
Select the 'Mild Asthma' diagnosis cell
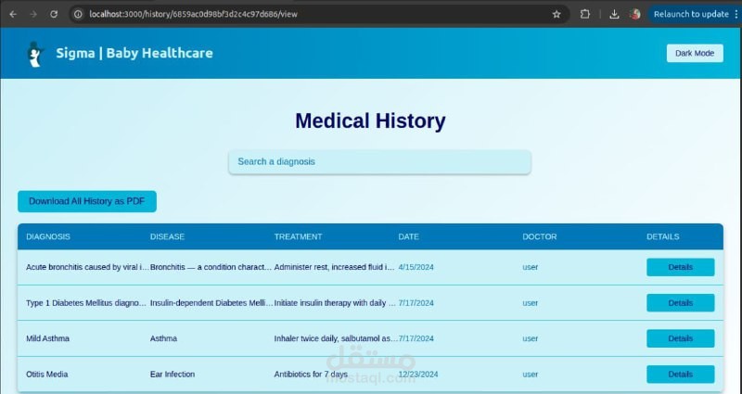point(48,338)
